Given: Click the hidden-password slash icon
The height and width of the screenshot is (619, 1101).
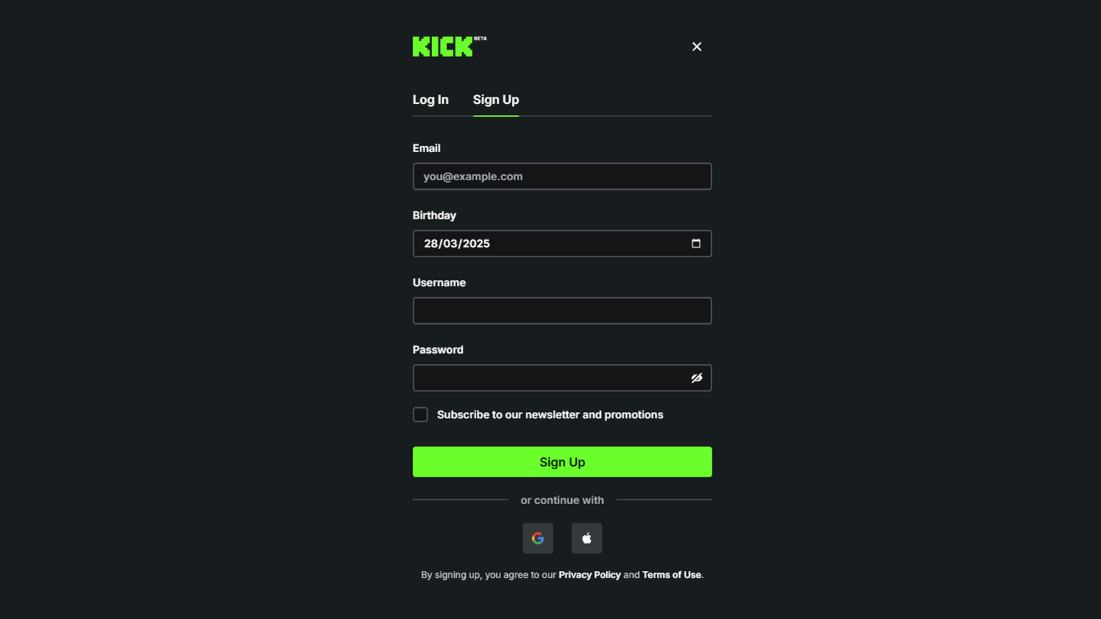Looking at the screenshot, I should (696, 378).
